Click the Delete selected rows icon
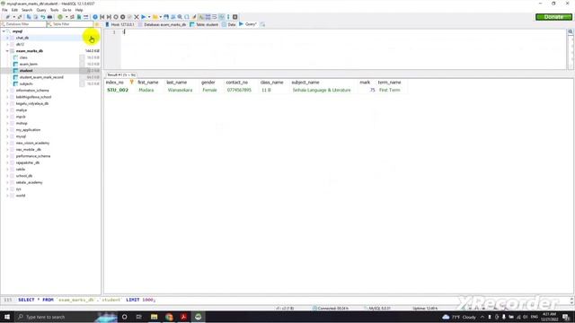This screenshot has width=575, height=323. (123, 17)
